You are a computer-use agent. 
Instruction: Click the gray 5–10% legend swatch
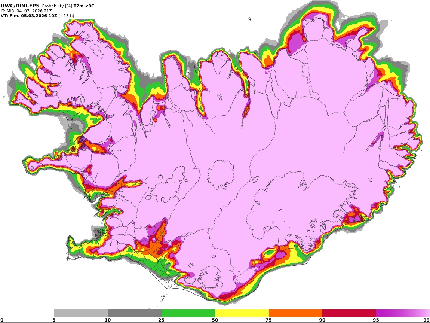81,313
